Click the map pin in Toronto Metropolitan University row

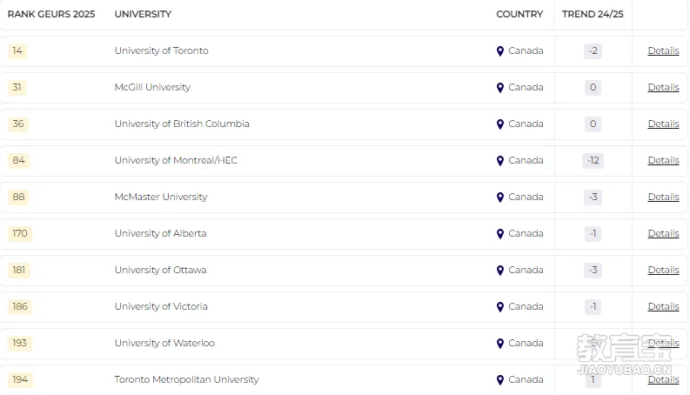[x=500, y=379]
